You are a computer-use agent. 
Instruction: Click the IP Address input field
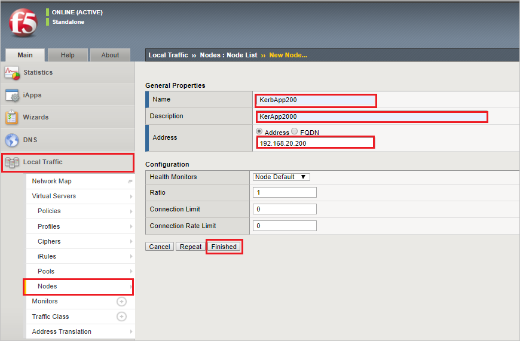316,143
